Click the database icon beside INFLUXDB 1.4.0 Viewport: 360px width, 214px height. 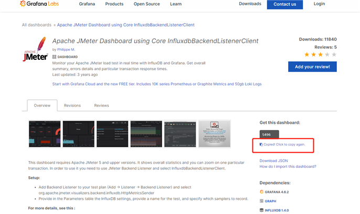[261, 210]
